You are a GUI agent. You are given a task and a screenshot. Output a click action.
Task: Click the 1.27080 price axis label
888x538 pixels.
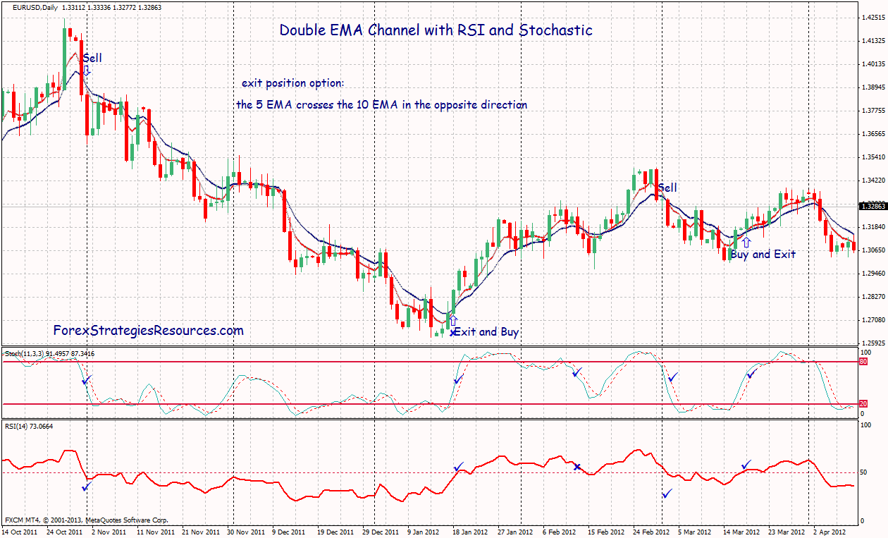tap(873, 319)
